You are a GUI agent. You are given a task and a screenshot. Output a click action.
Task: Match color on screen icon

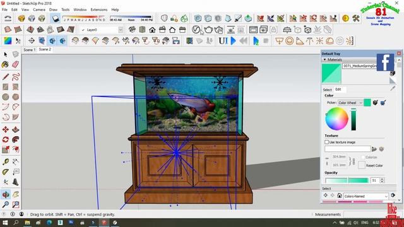(383, 102)
